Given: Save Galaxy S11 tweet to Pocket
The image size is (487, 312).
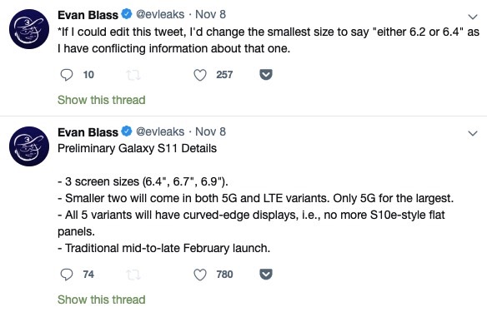Looking at the screenshot, I should coord(266,275).
